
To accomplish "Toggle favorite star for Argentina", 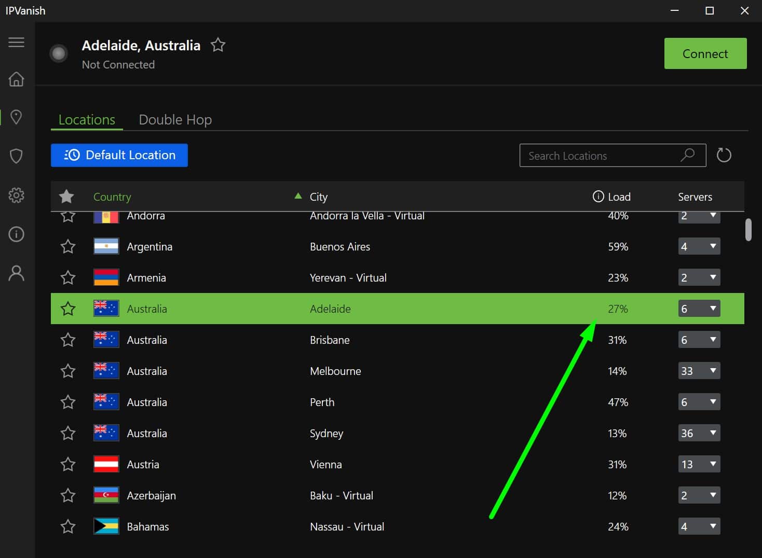I will (68, 246).
